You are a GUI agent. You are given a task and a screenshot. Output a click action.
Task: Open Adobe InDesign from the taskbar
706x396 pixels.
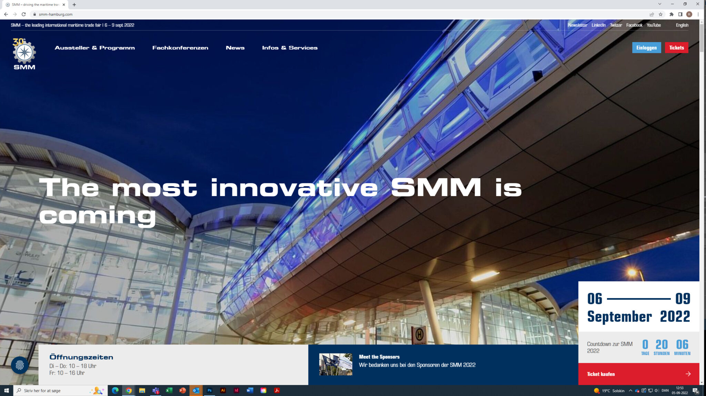(236, 390)
